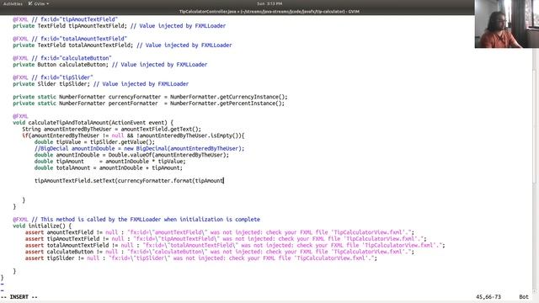The image size is (539, 303).
Task: Click the comment fx:id="tipAmoutTextField"
Action: click(75, 19)
